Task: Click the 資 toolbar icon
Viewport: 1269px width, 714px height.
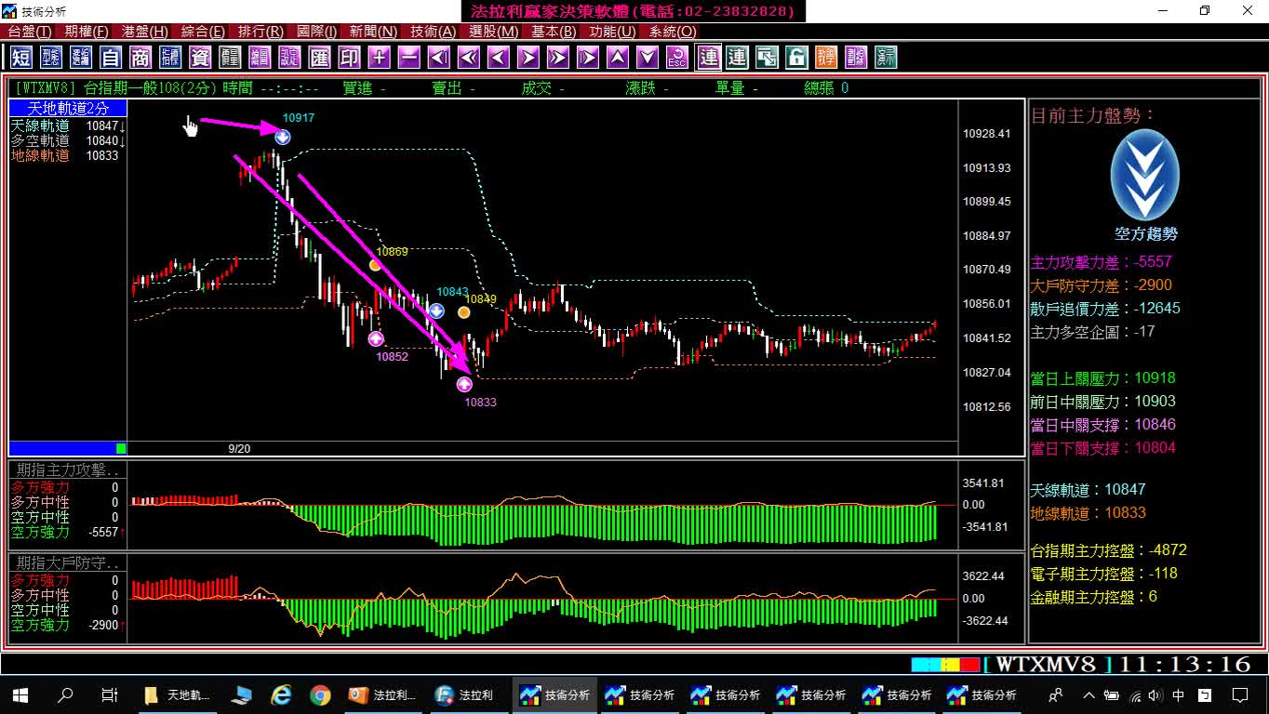Action: pyautogui.click(x=200, y=58)
